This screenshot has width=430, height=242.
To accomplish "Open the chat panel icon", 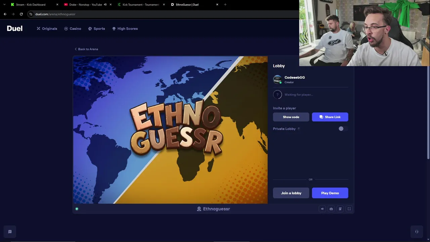I will coord(10,232).
